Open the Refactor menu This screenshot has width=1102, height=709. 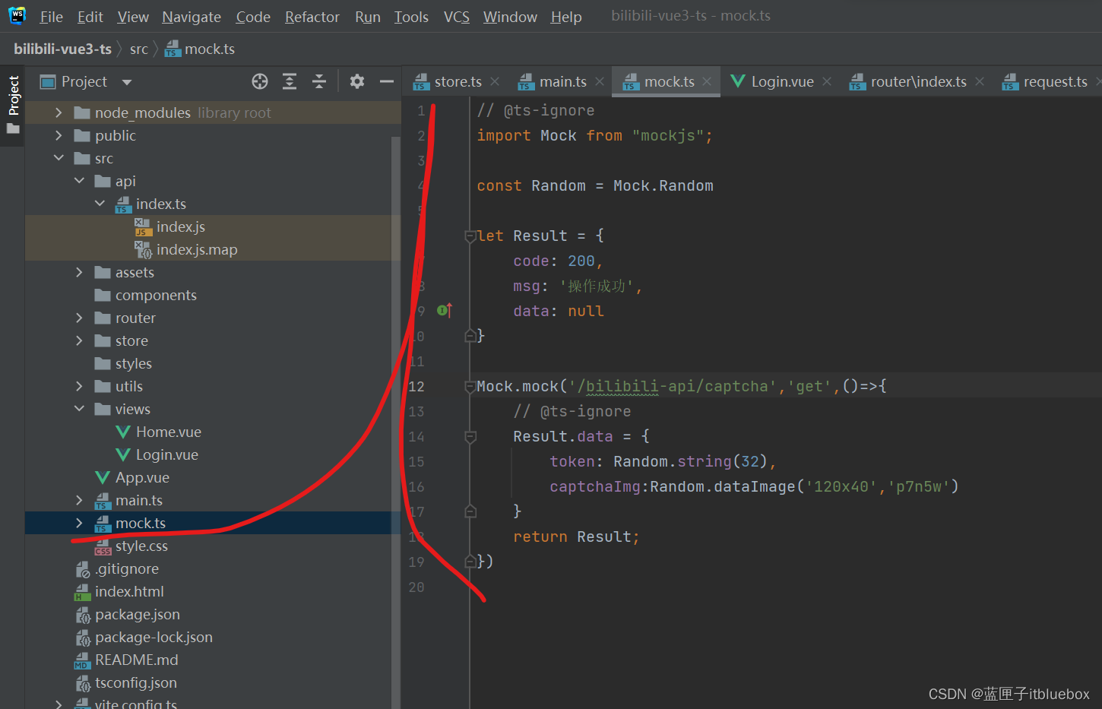tap(312, 17)
